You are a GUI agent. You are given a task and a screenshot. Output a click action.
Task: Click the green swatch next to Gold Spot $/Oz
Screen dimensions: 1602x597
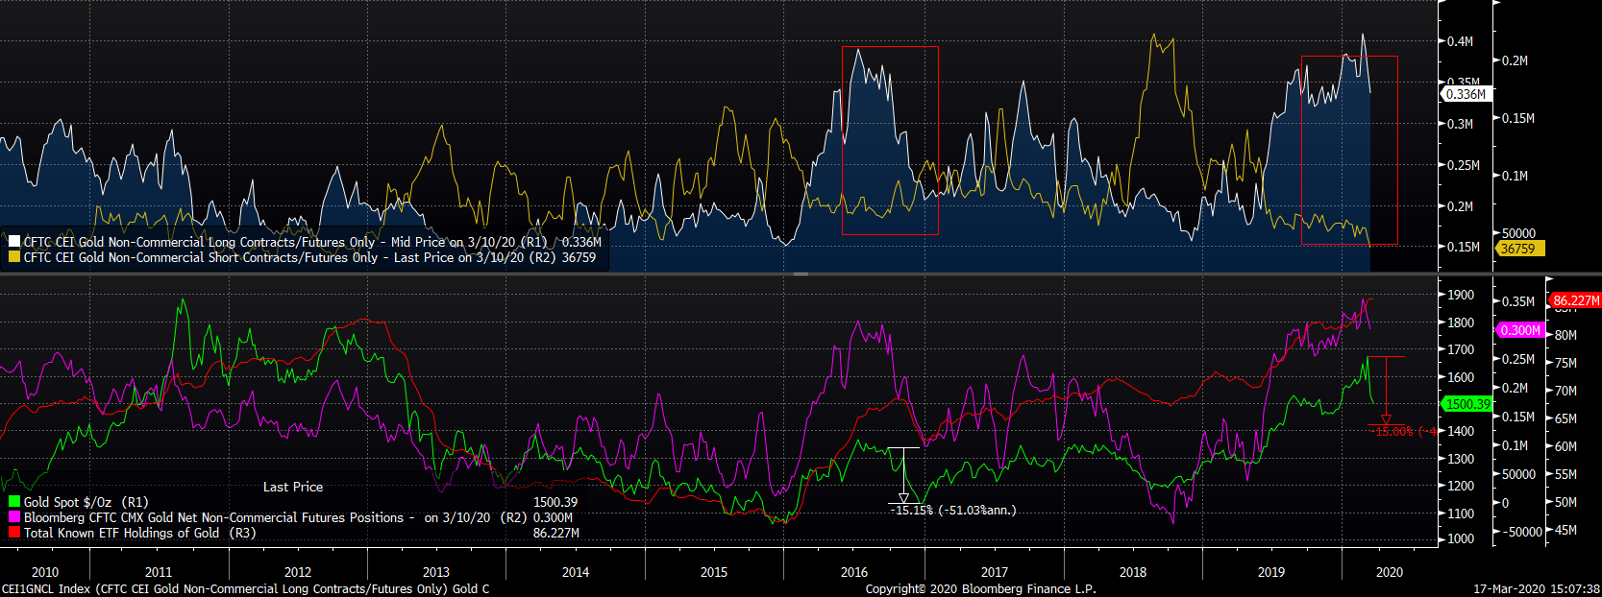pos(14,501)
